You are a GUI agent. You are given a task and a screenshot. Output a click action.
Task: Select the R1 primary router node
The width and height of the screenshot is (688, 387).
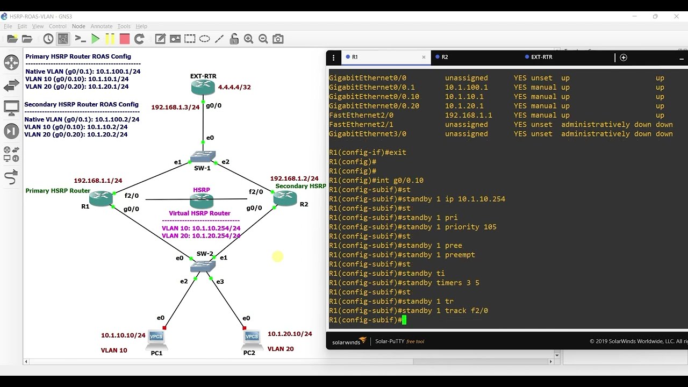[101, 198]
